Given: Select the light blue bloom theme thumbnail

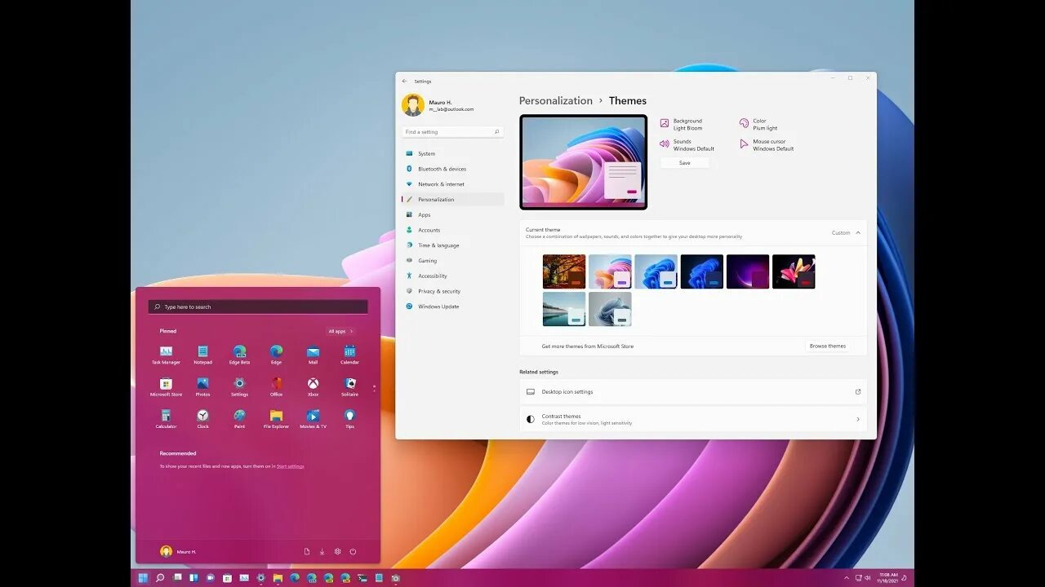Looking at the screenshot, I should (656, 271).
